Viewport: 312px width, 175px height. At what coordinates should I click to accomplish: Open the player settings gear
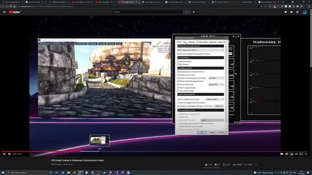287,154
